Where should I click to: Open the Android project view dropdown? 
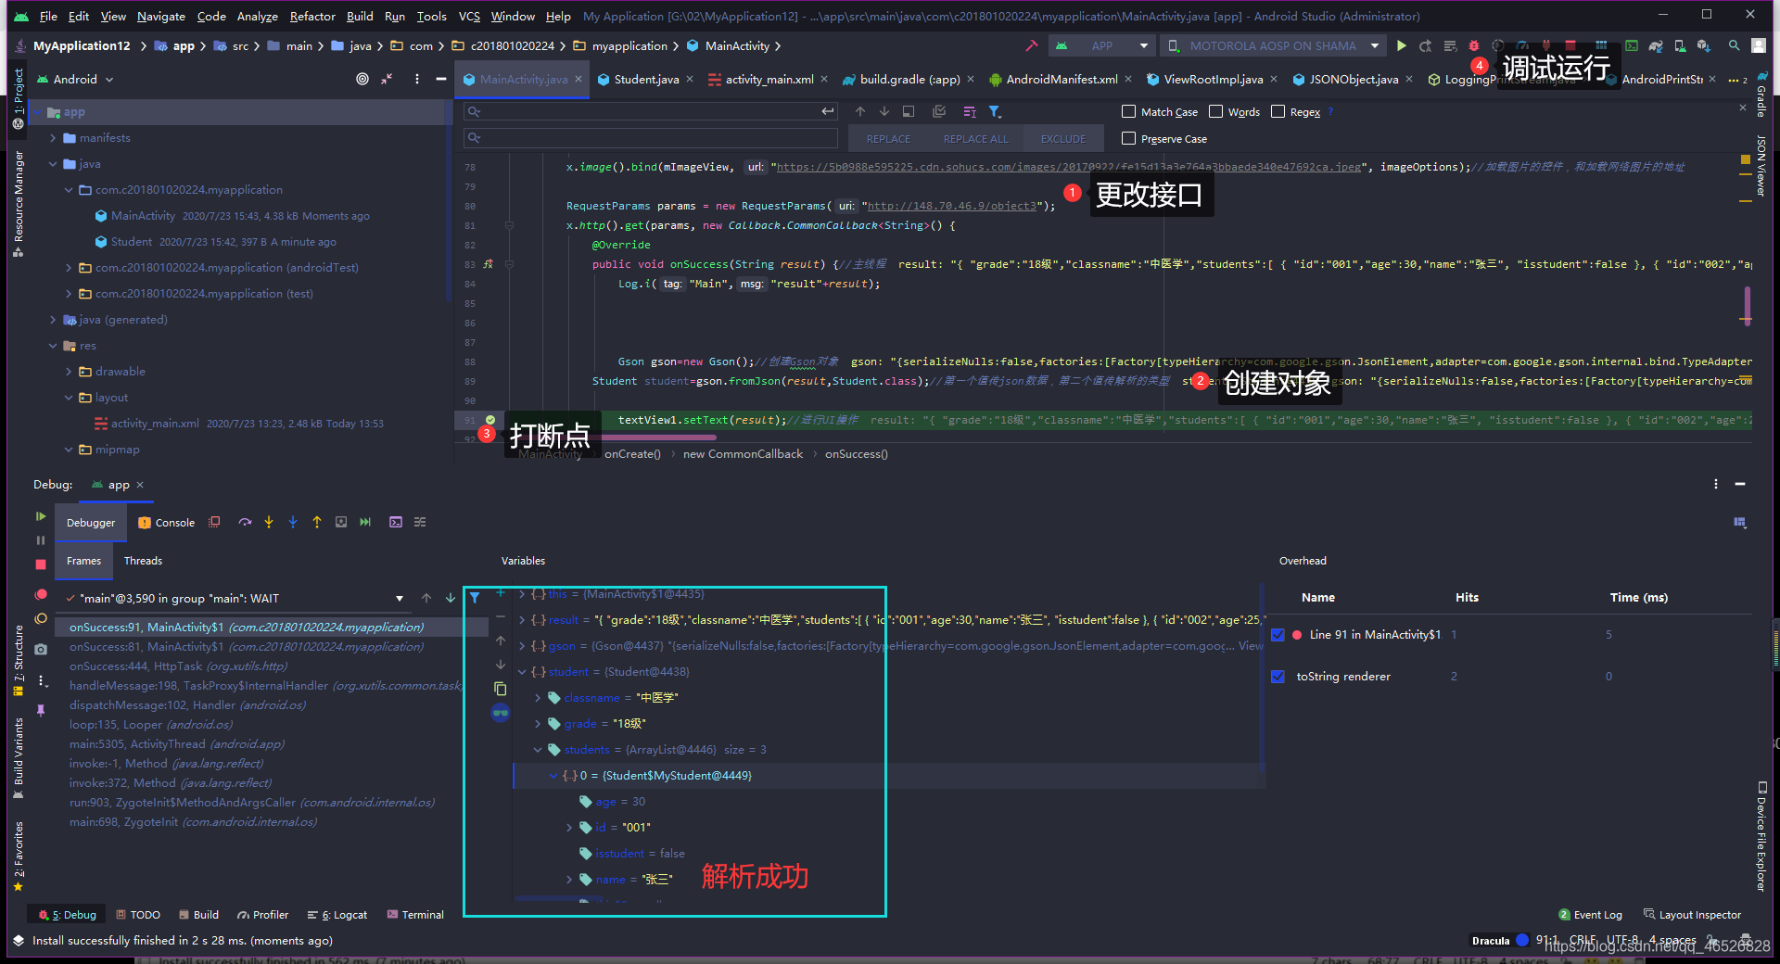pos(75,79)
